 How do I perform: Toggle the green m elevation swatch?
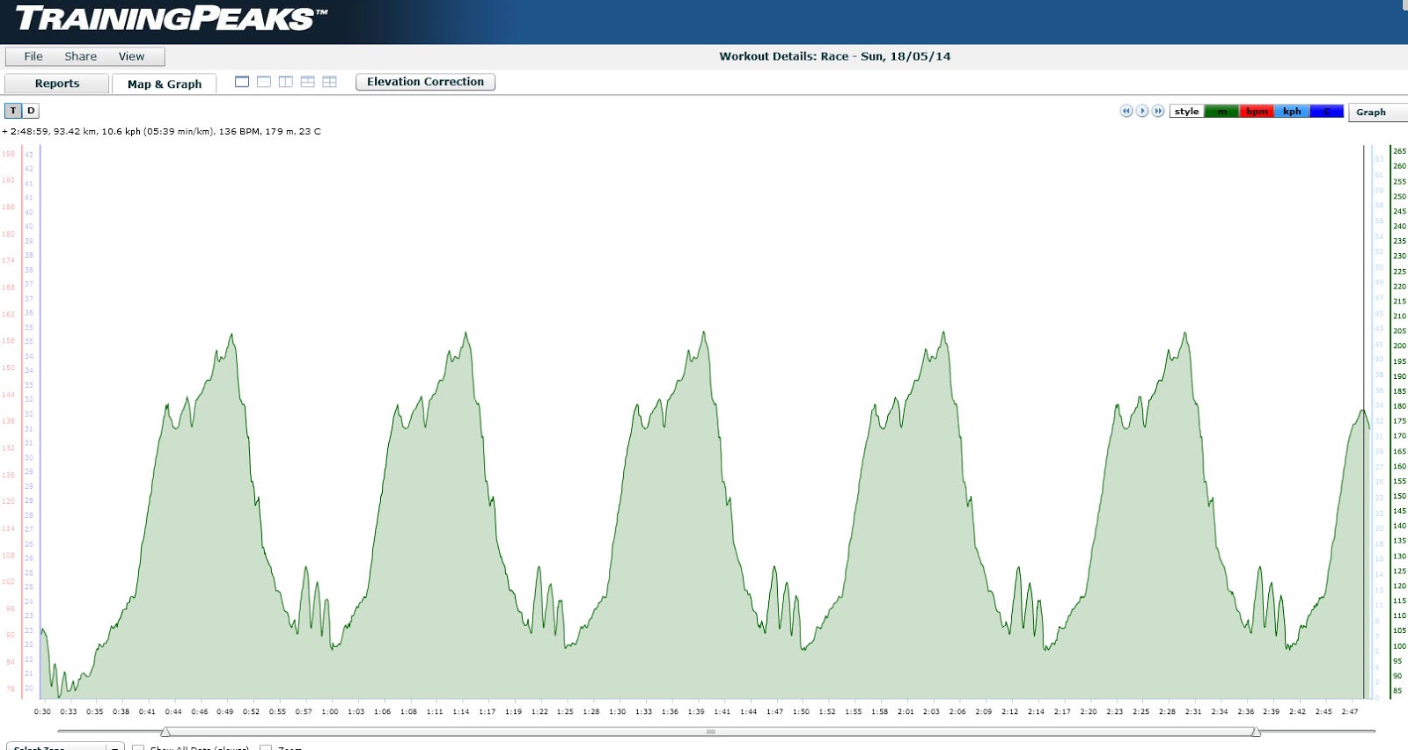coord(1221,112)
